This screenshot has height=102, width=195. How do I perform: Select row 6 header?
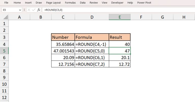coord(4,57)
